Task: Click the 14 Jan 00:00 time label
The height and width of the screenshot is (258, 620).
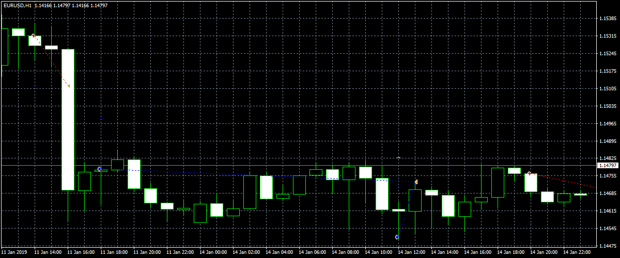Action: point(213,253)
